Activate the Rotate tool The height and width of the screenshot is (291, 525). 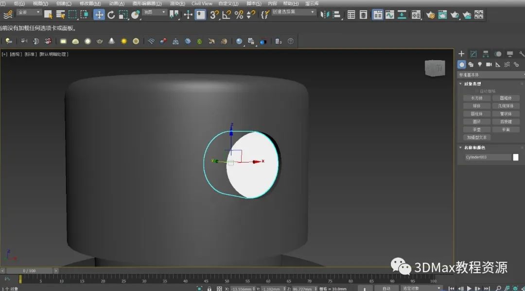(111, 15)
